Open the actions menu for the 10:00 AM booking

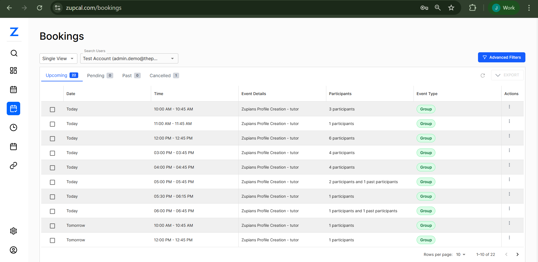509,107
